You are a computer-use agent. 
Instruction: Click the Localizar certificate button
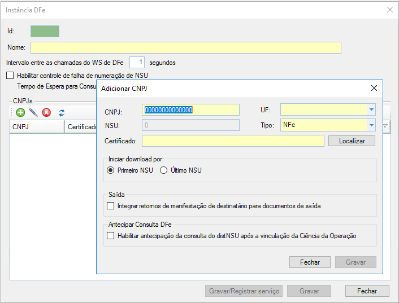(x=352, y=141)
